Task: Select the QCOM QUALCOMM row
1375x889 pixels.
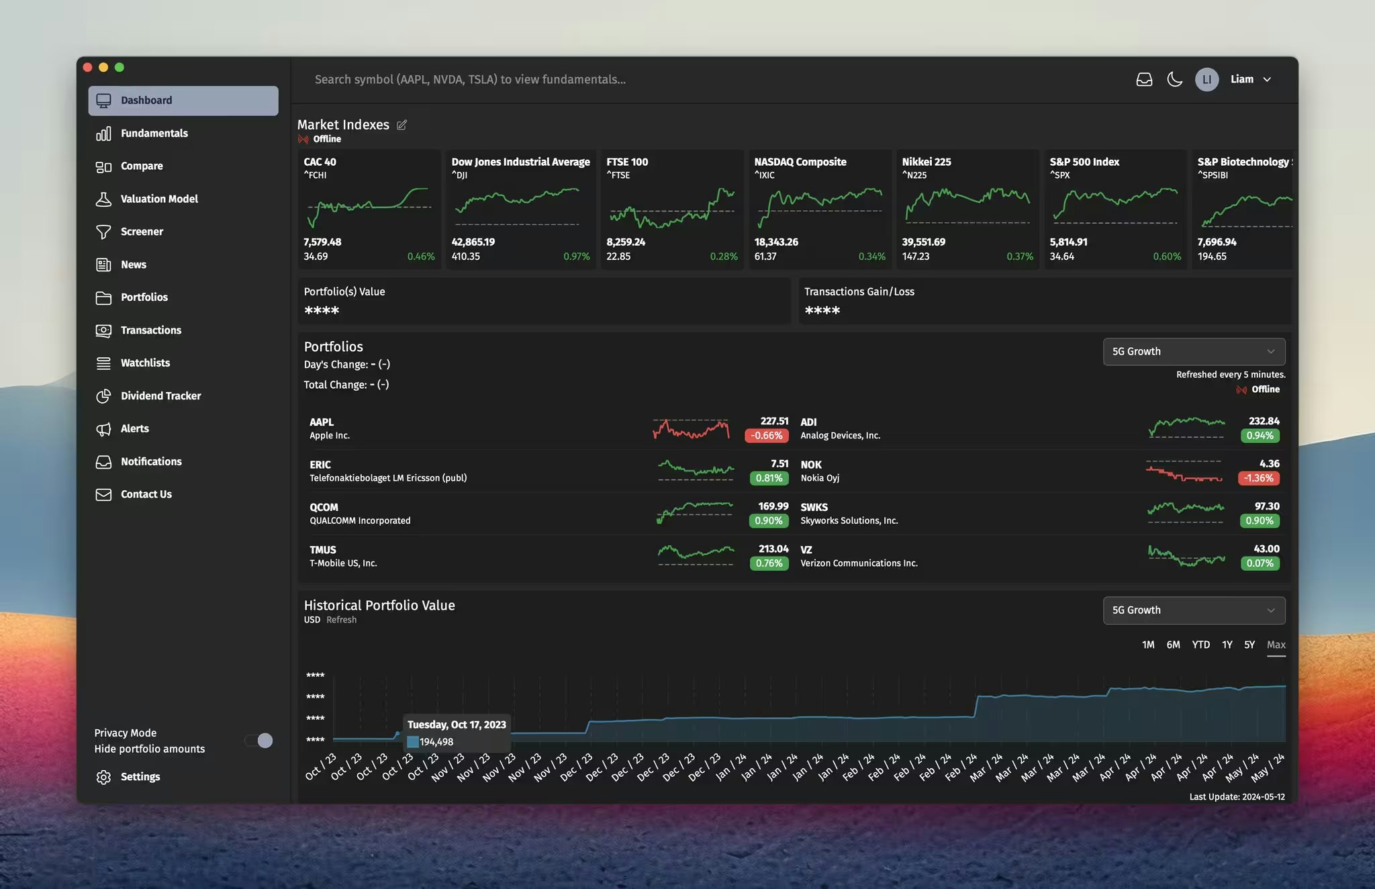Action: 549,514
